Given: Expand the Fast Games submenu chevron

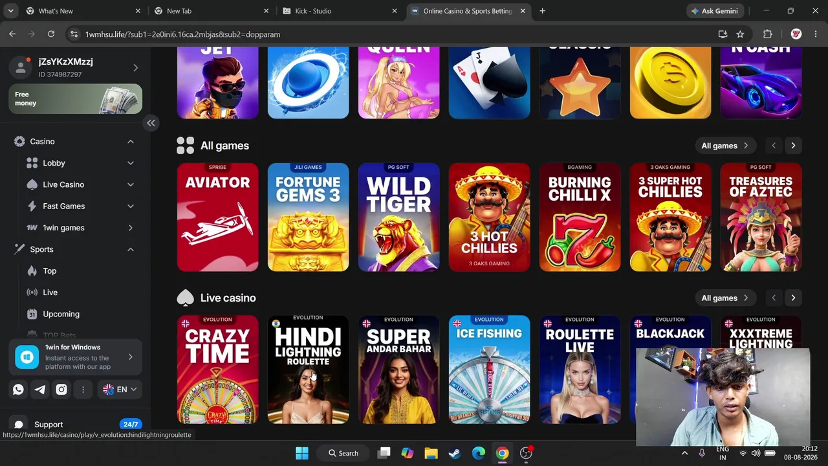Looking at the screenshot, I should click(131, 206).
